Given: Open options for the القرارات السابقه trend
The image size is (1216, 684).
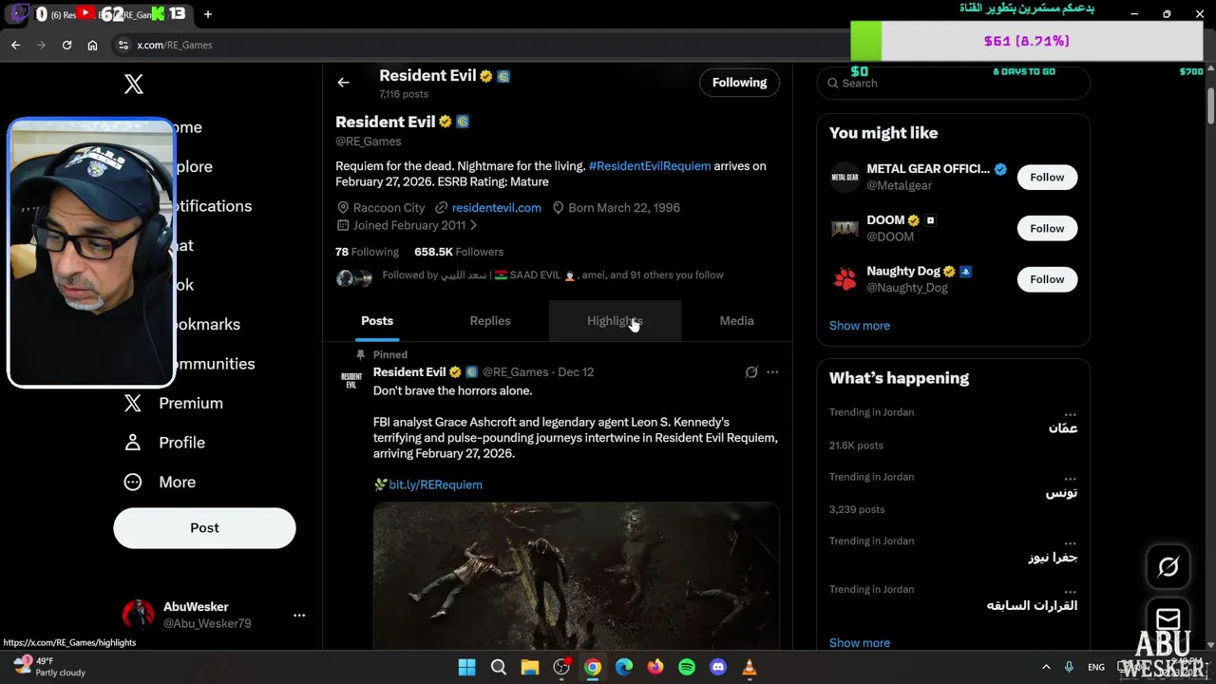Looking at the screenshot, I should (1071, 590).
